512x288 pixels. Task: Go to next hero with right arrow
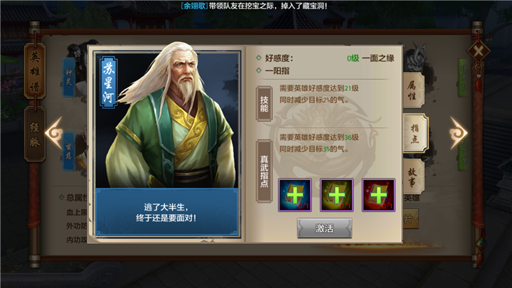coord(459,133)
